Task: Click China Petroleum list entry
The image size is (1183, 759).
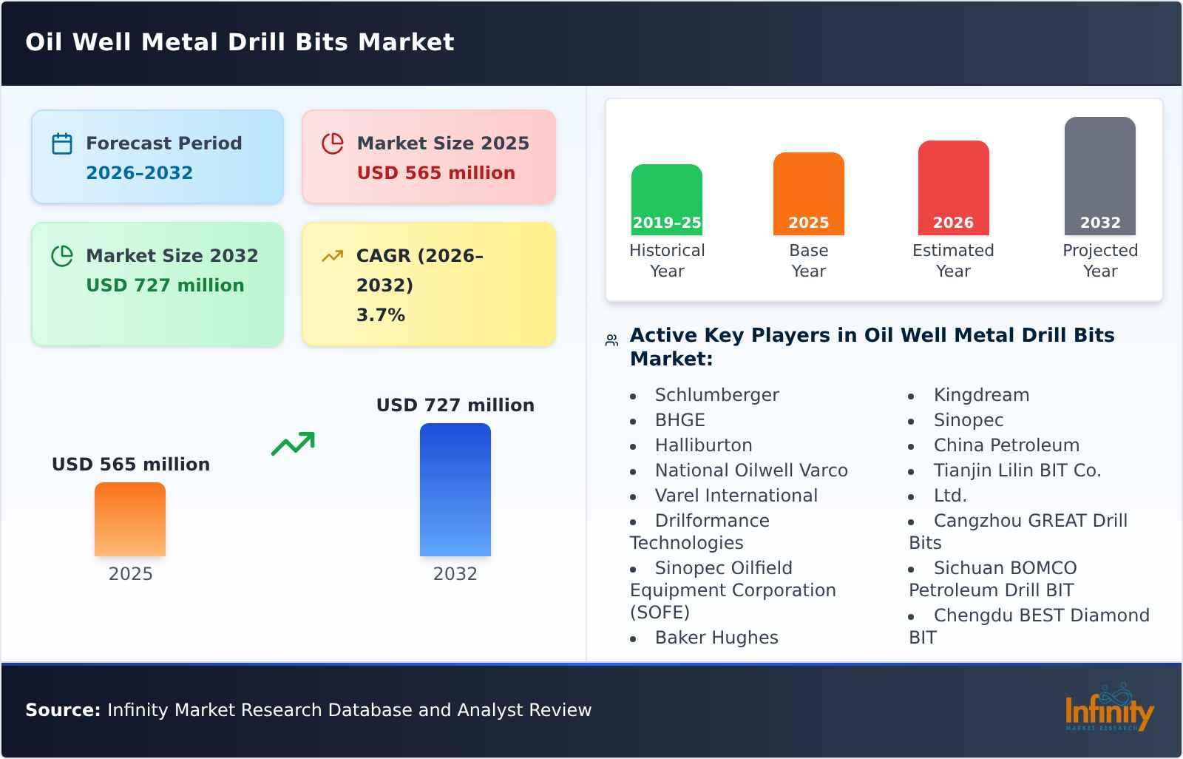Action: coord(1006,445)
